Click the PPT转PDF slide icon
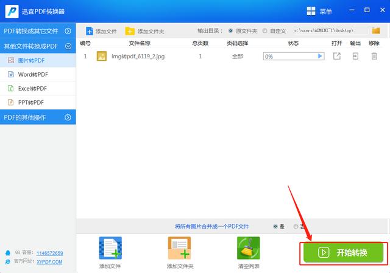Viewport: 390px width, 273px height. (x=11, y=102)
